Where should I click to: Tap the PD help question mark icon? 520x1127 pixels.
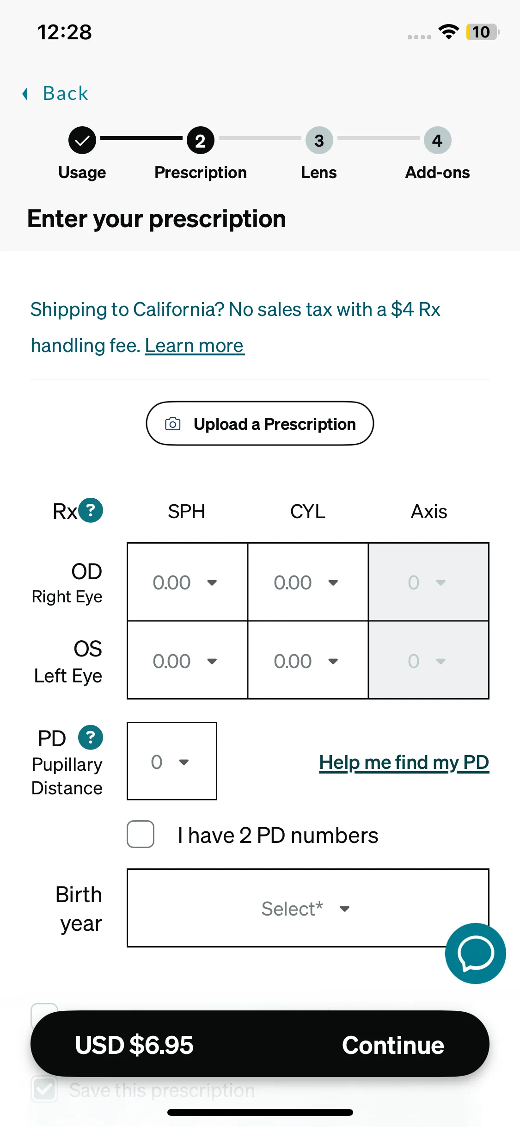point(91,737)
